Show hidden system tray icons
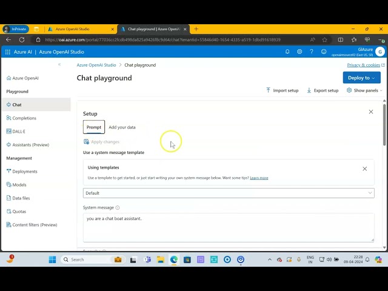 270,259
